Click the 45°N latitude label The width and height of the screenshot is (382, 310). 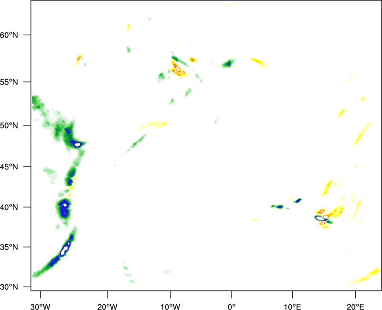pyautogui.click(x=9, y=166)
